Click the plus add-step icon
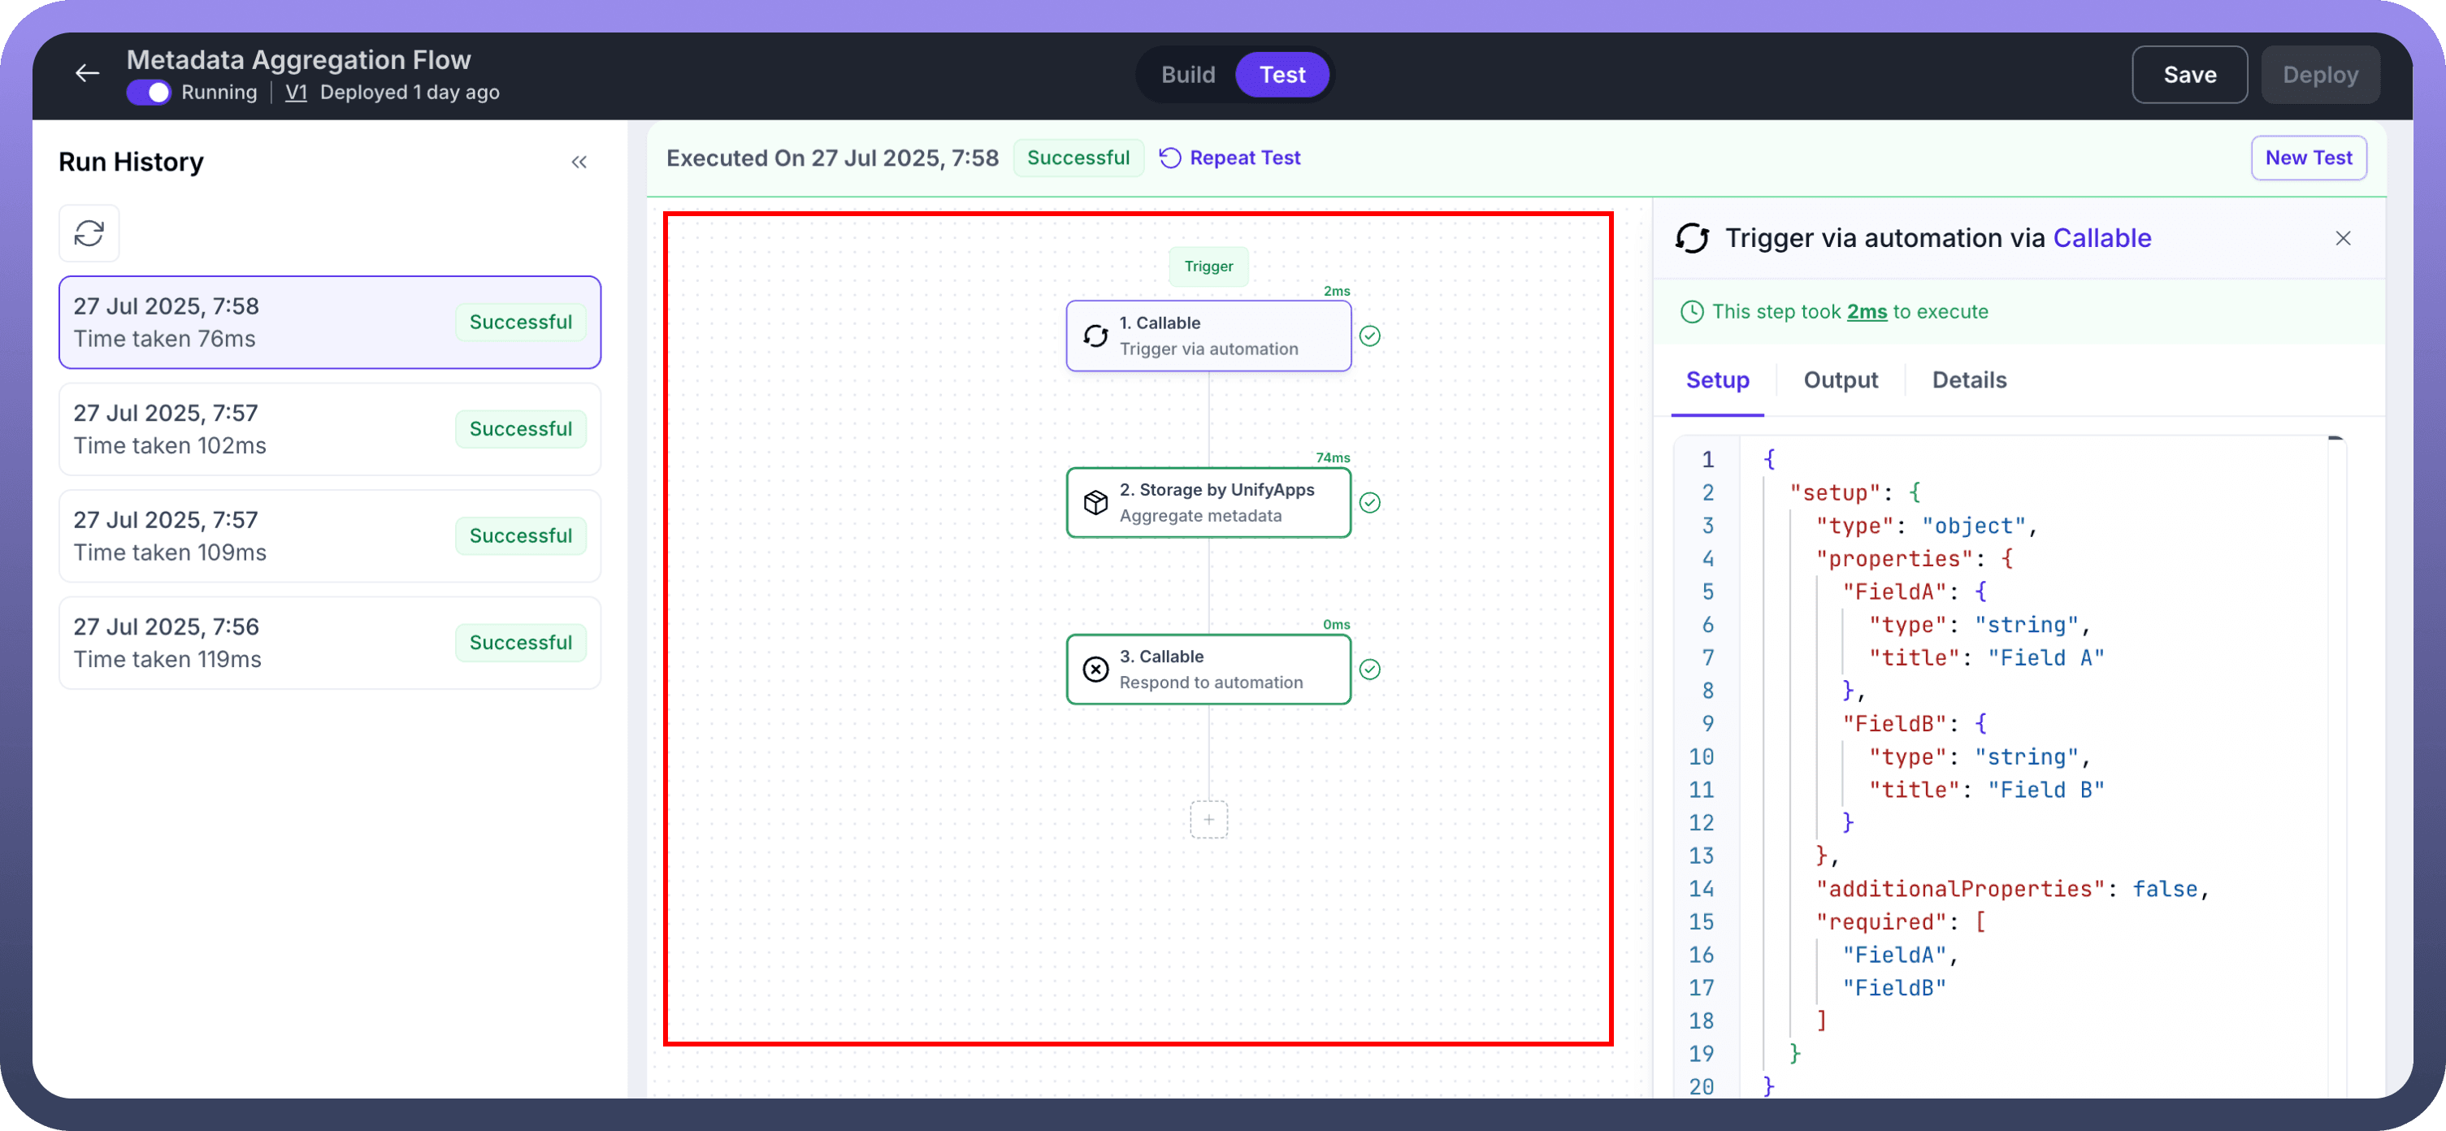The width and height of the screenshot is (2446, 1131). click(1208, 820)
